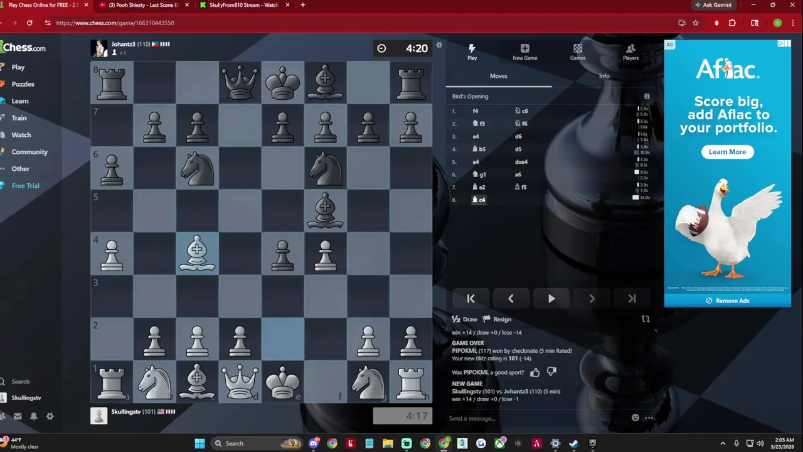Image resolution: width=803 pixels, height=452 pixels.
Task: Click Ask Gemini button in browser
Action: (x=713, y=5)
